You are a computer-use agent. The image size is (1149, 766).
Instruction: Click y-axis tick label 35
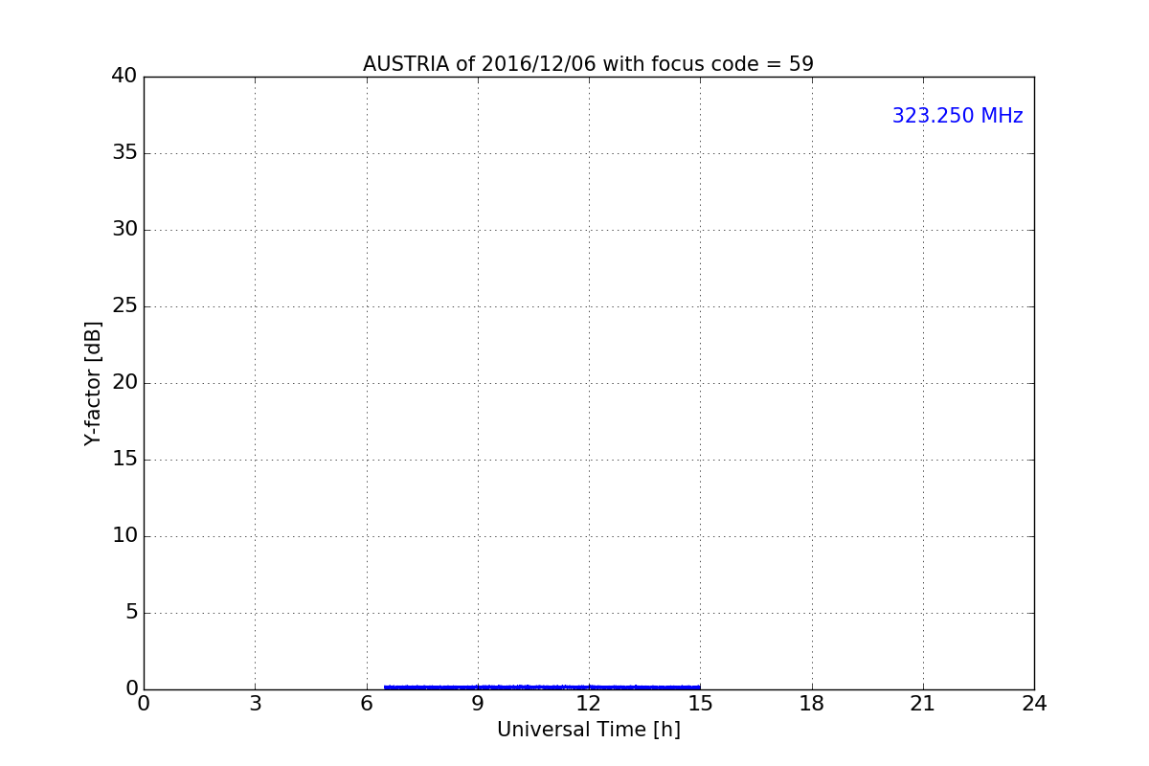pos(124,152)
